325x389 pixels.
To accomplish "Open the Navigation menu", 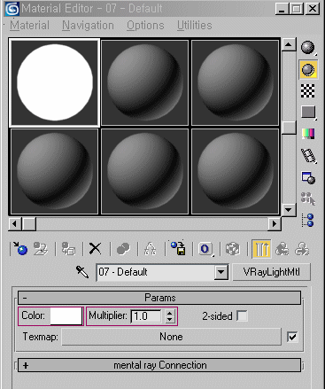I will pyautogui.click(x=88, y=26).
